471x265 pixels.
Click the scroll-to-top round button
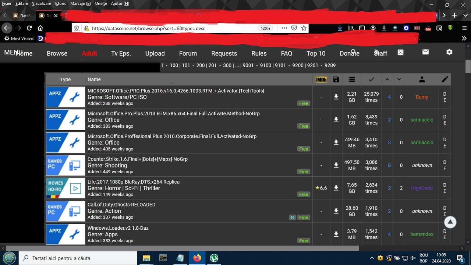point(450,222)
